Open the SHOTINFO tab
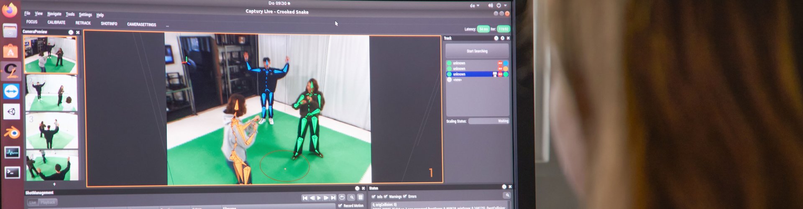 pos(109,24)
